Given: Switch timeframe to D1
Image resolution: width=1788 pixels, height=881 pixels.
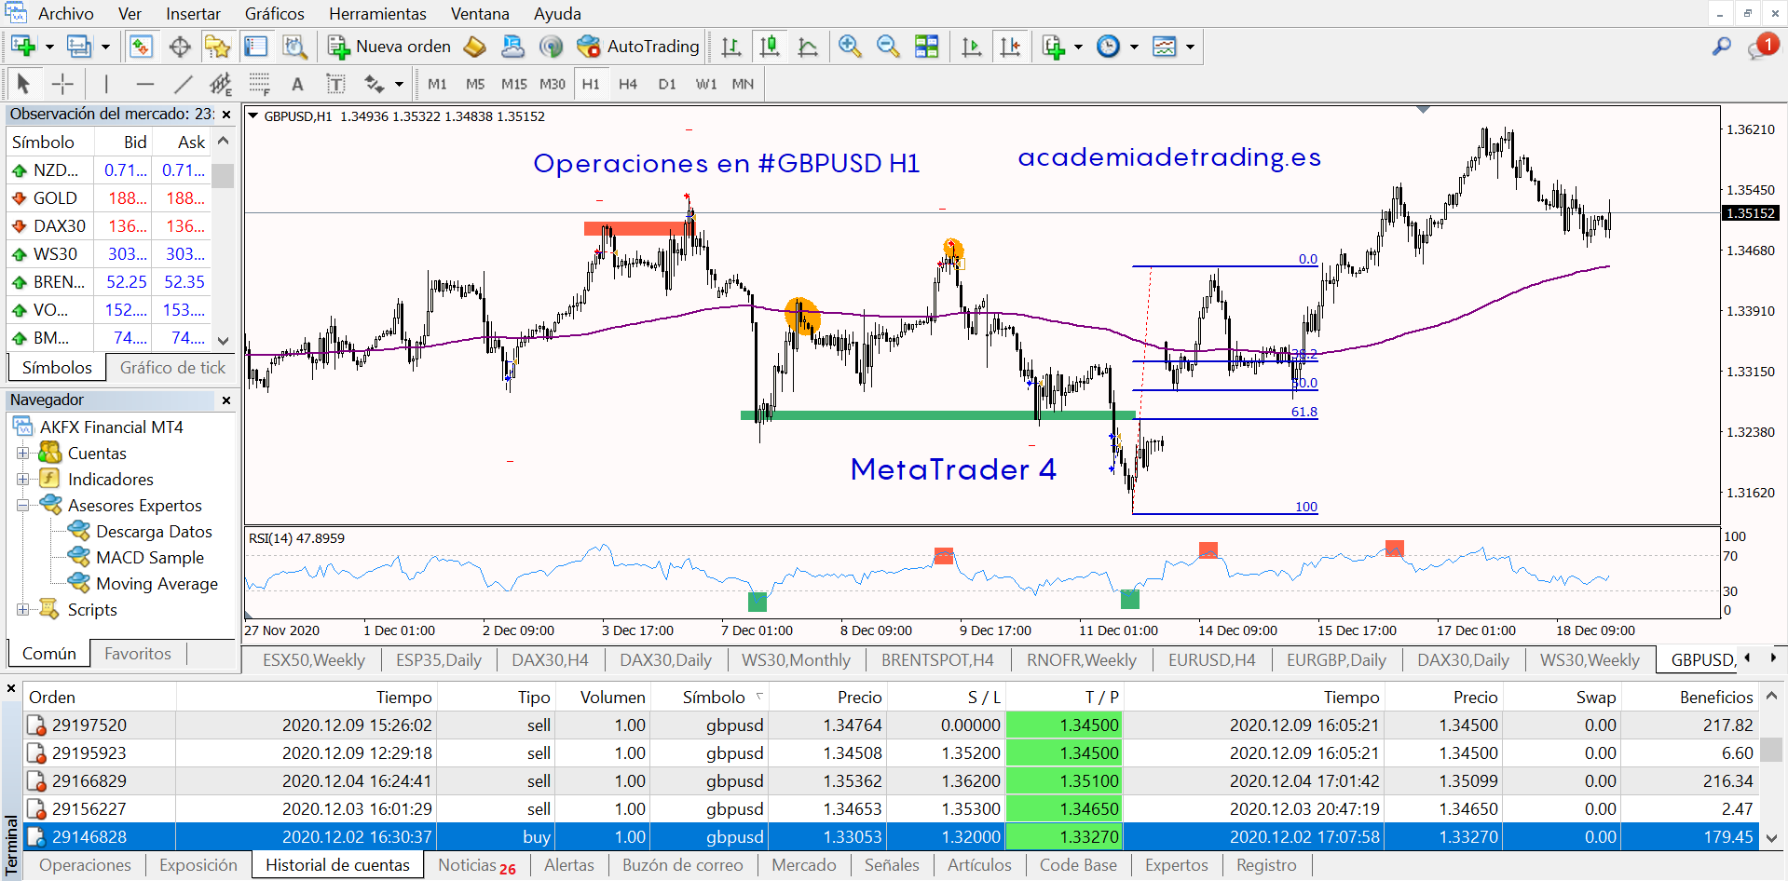Looking at the screenshot, I should (667, 84).
